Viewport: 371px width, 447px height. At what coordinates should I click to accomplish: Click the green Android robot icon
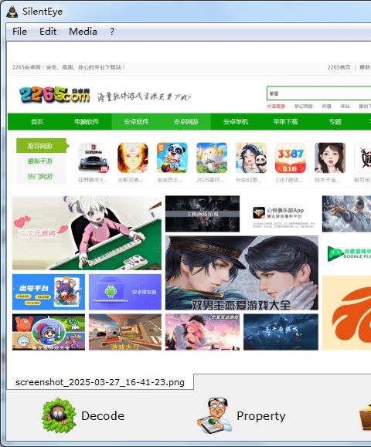pos(111,291)
